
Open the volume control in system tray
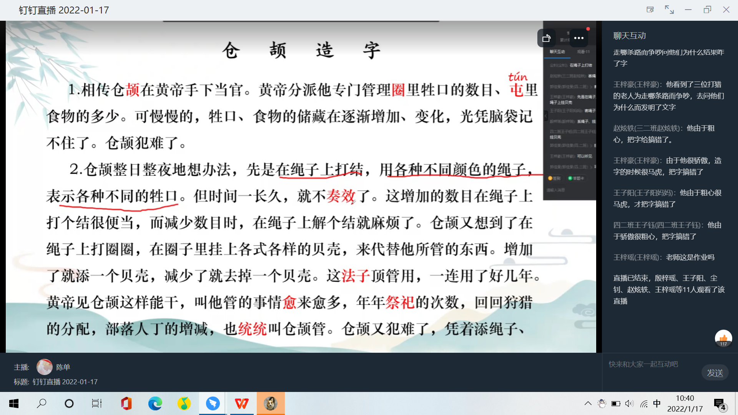tap(629, 403)
